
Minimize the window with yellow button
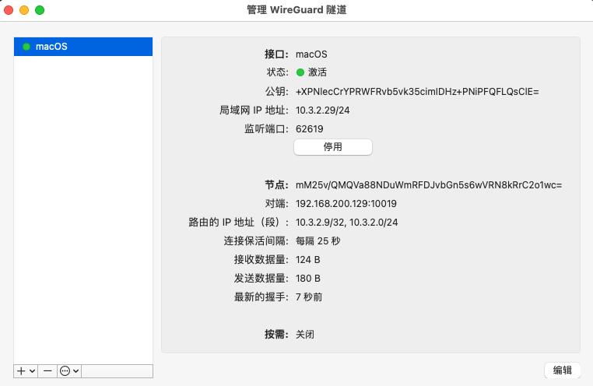[x=24, y=10]
